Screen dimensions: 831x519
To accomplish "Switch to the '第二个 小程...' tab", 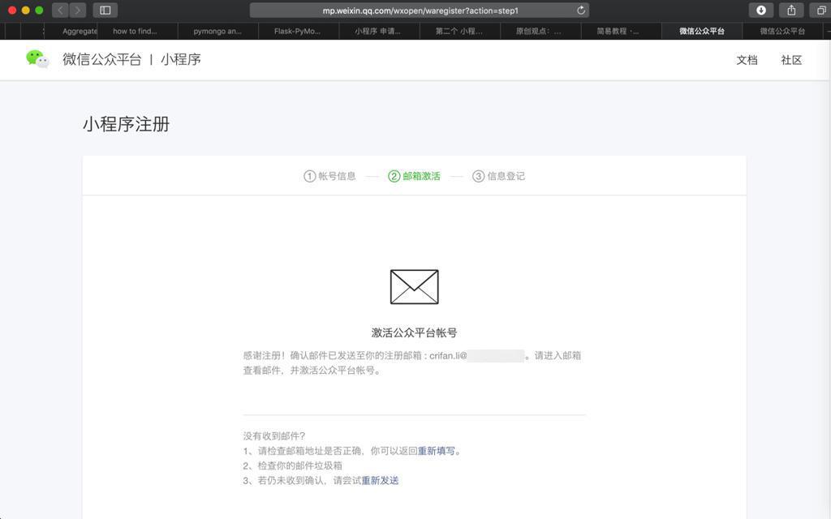I will (x=459, y=32).
